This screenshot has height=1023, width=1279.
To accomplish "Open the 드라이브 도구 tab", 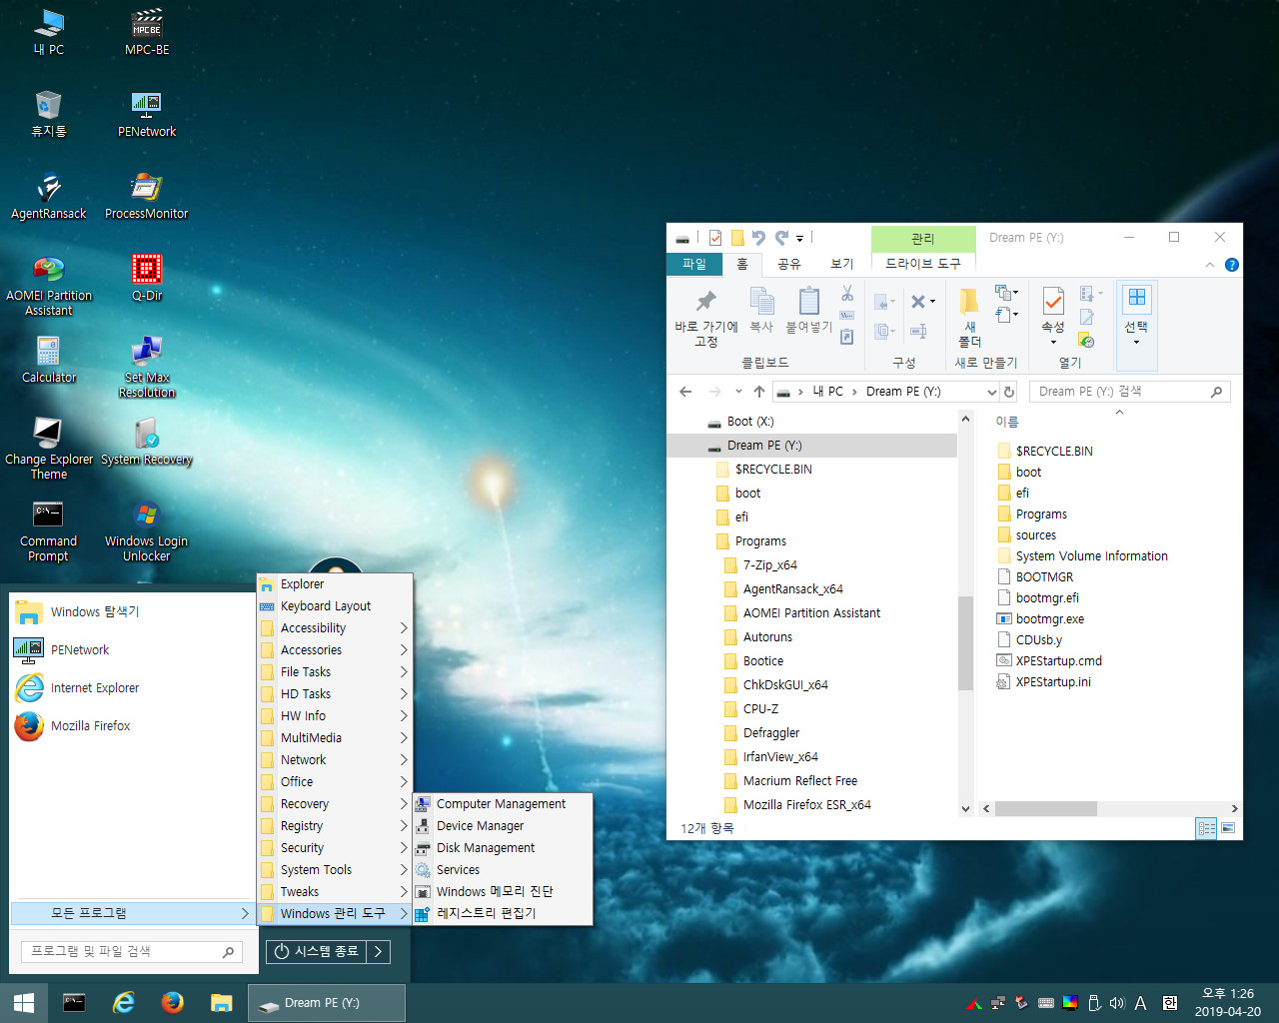I will (x=923, y=264).
